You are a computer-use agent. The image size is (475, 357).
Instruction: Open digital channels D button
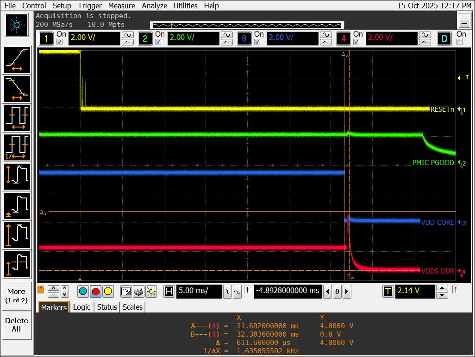[x=444, y=38]
